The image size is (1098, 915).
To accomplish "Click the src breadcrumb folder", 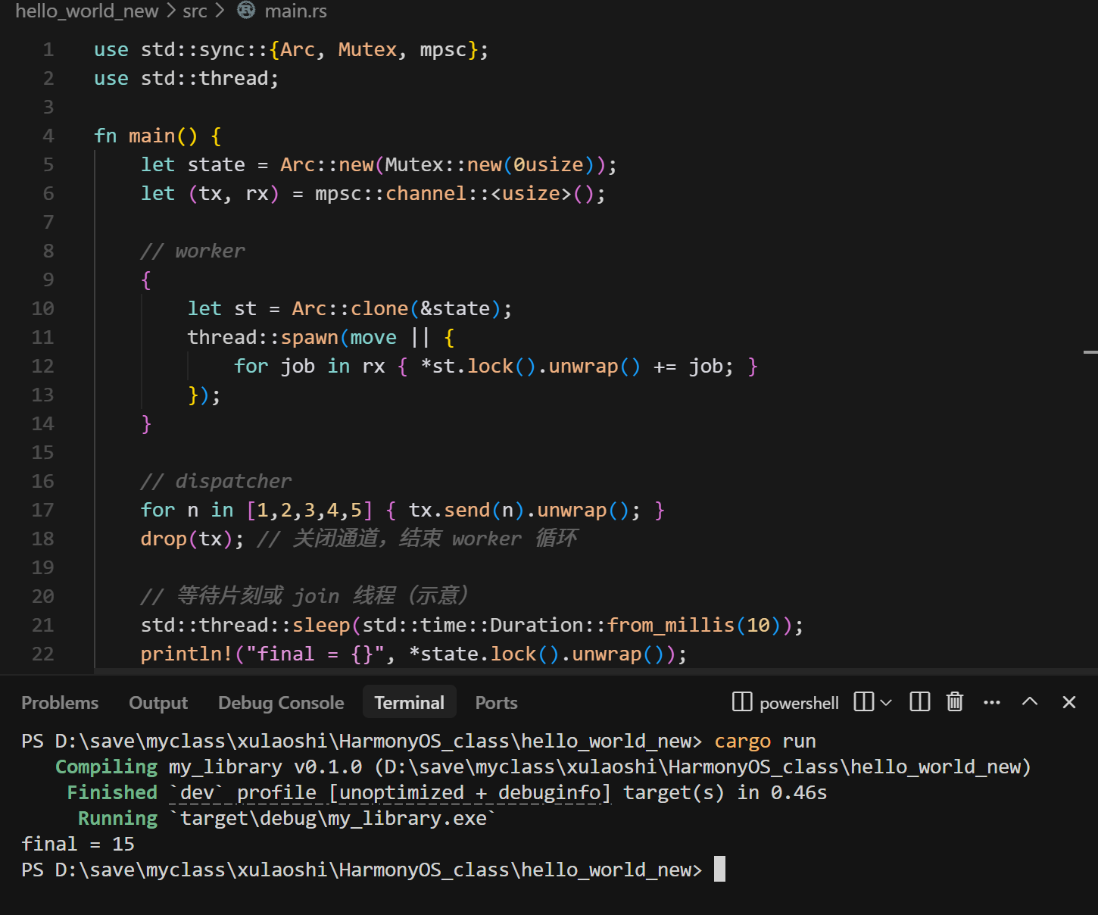I will coord(195,11).
